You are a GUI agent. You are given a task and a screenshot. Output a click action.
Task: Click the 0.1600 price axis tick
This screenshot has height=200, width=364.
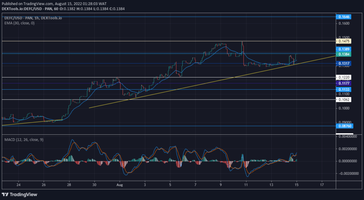click(x=344, y=23)
